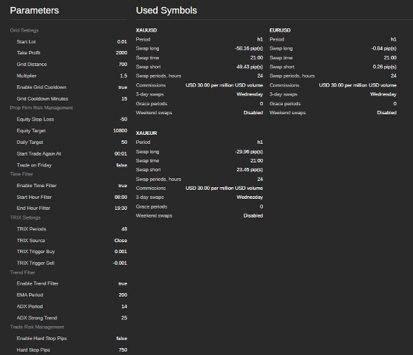Viewport: 413px width, 355px height.
Task: Click the TRIX Settings group label
Action: tap(25, 217)
